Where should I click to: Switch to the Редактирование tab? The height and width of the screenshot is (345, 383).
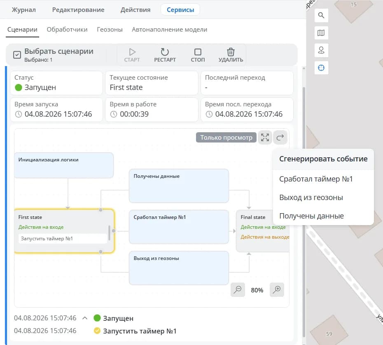click(x=78, y=10)
